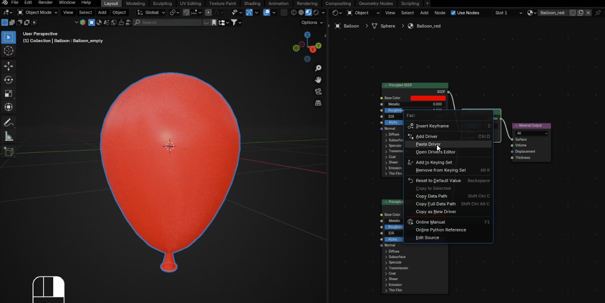This screenshot has height=303, width=605.
Task: Open the Object Mode dropdown
Action: pos(38,12)
